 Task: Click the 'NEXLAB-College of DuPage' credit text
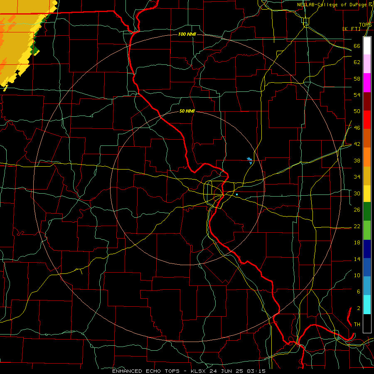(332, 5)
